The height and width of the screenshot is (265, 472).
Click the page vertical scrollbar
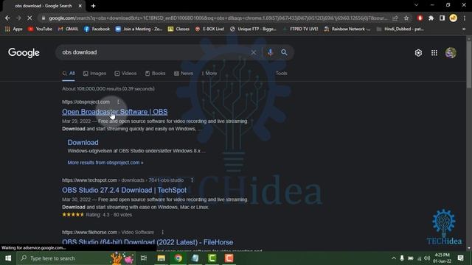pyautogui.click(x=469, y=65)
